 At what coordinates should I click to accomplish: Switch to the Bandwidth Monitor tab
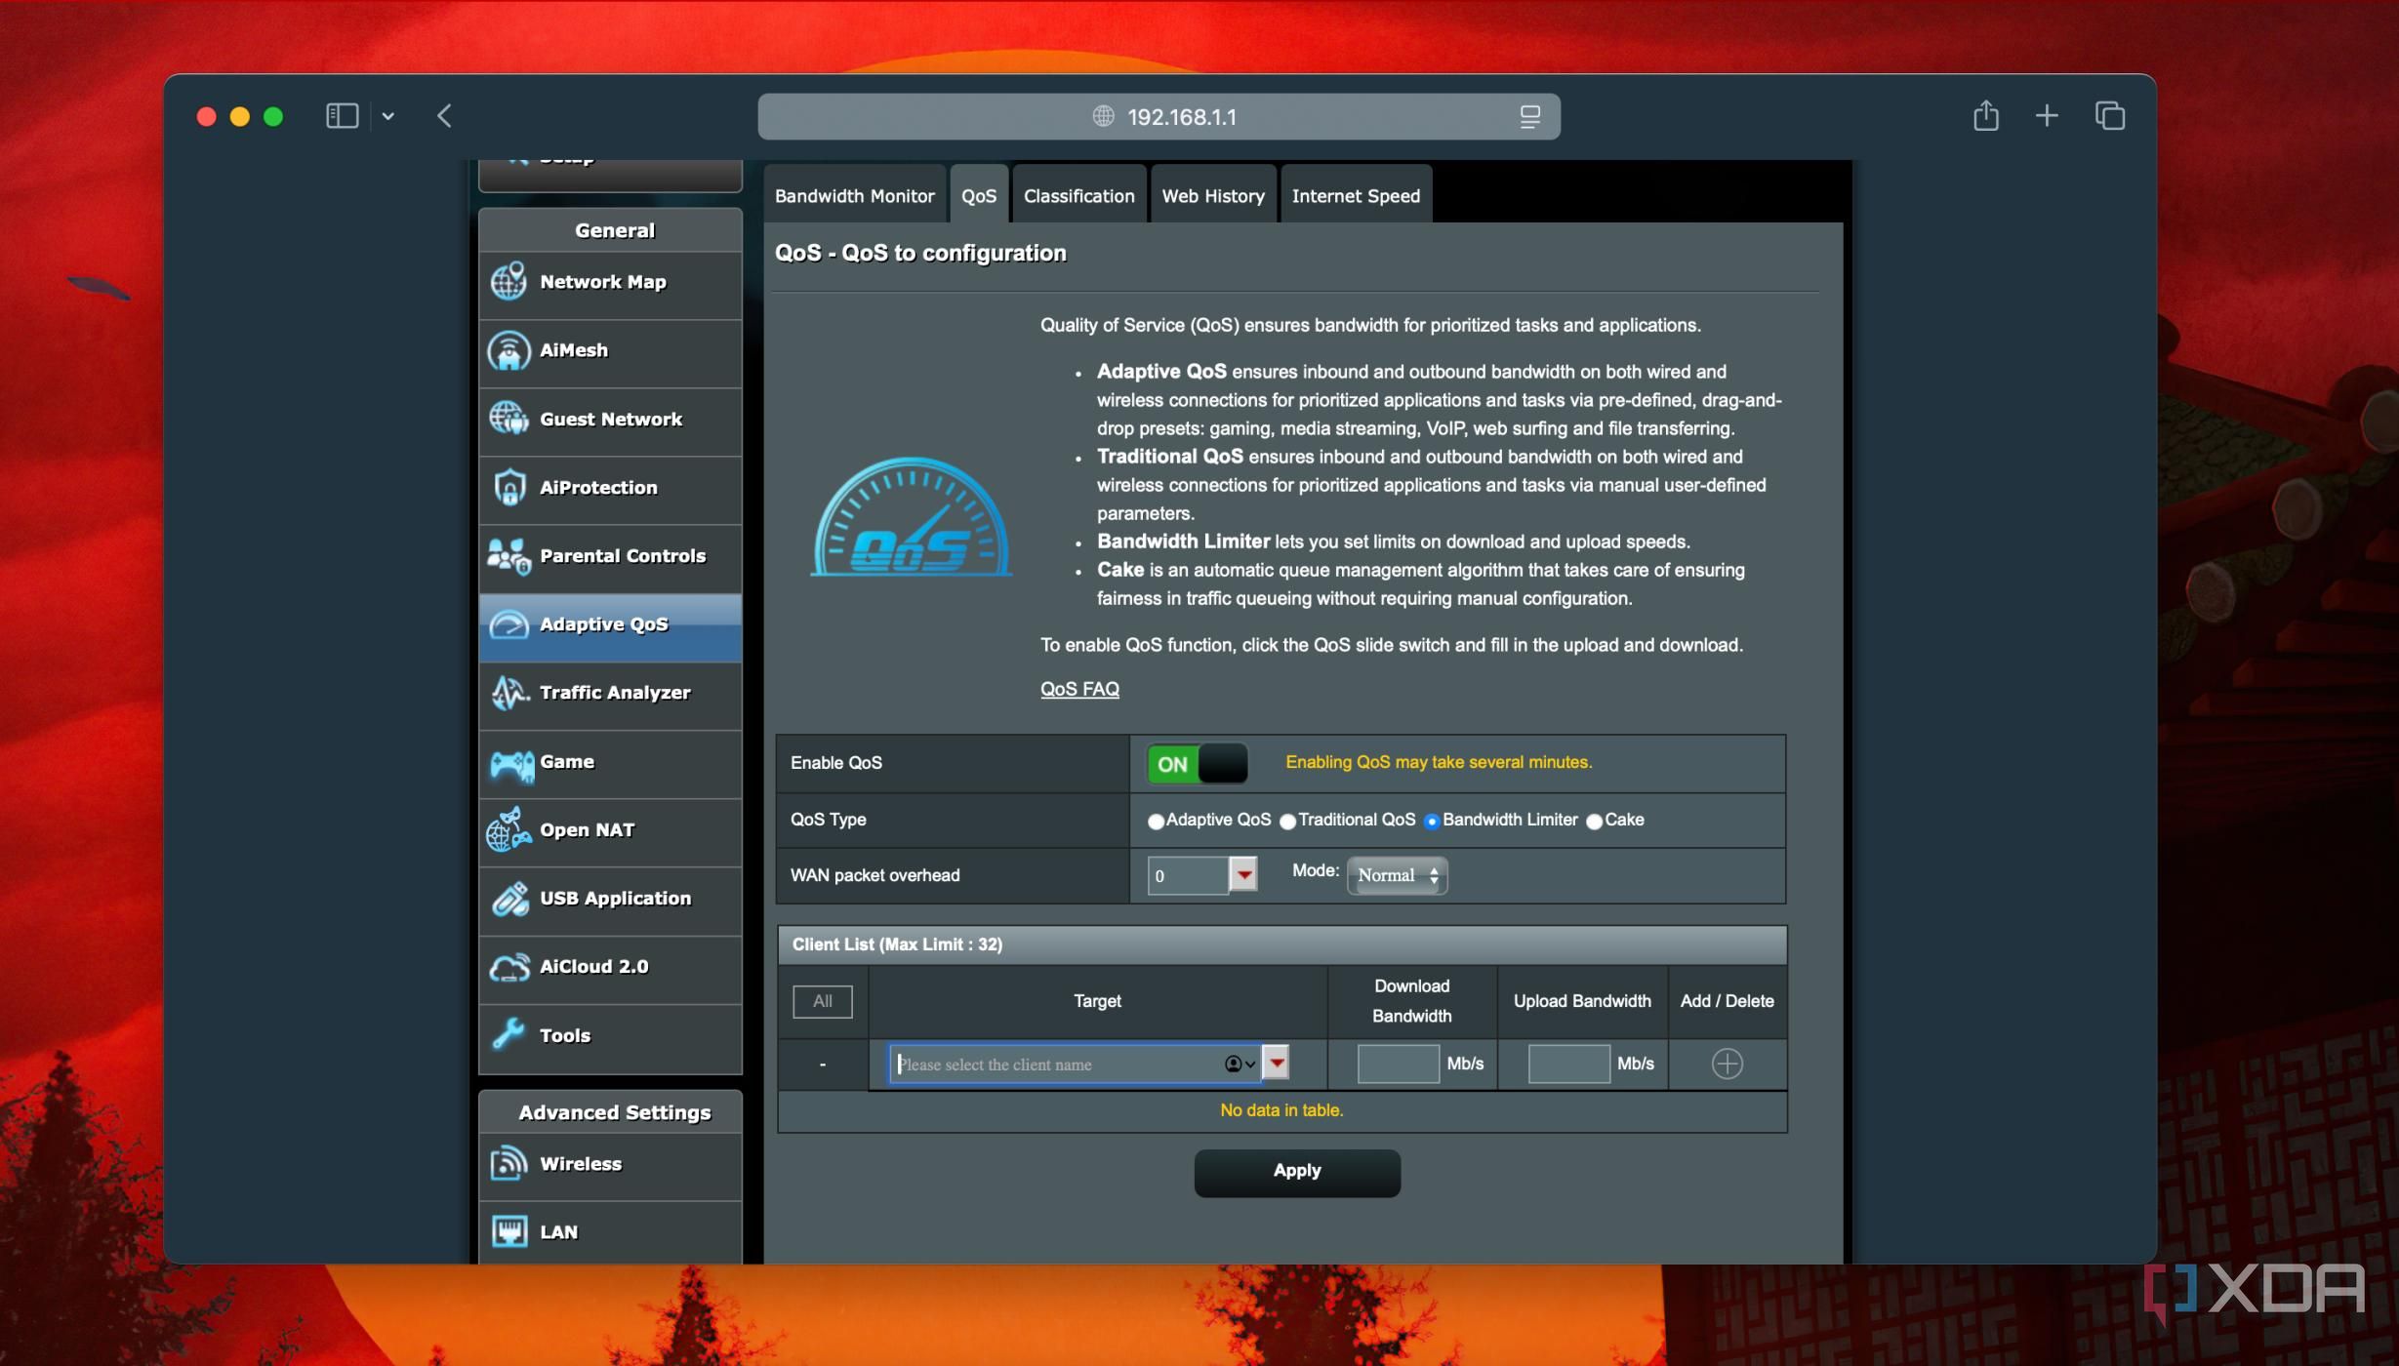(x=854, y=196)
